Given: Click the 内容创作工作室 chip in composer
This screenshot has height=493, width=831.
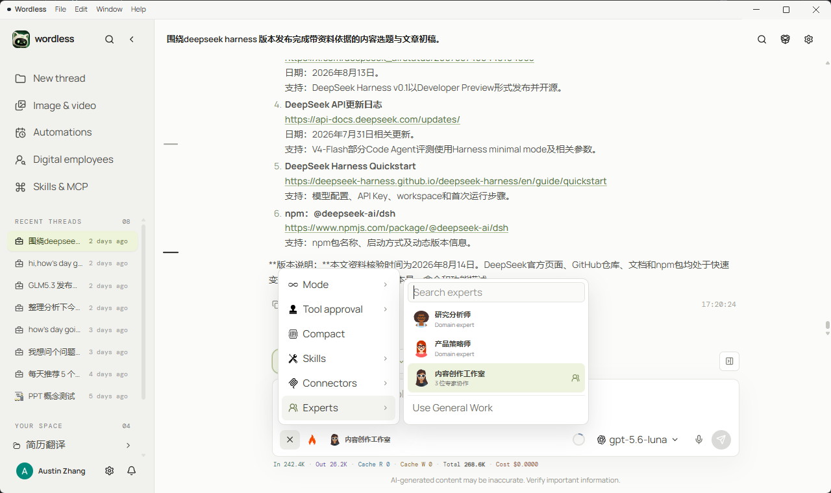Looking at the screenshot, I should pyautogui.click(x=360, y=440).
